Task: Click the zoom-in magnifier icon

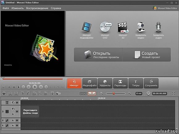Action: (102, 94)
